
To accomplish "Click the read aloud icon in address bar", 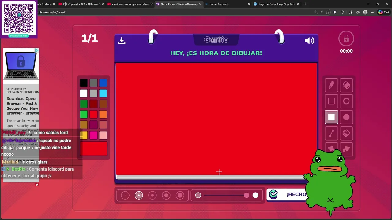I will click(322, 12).
